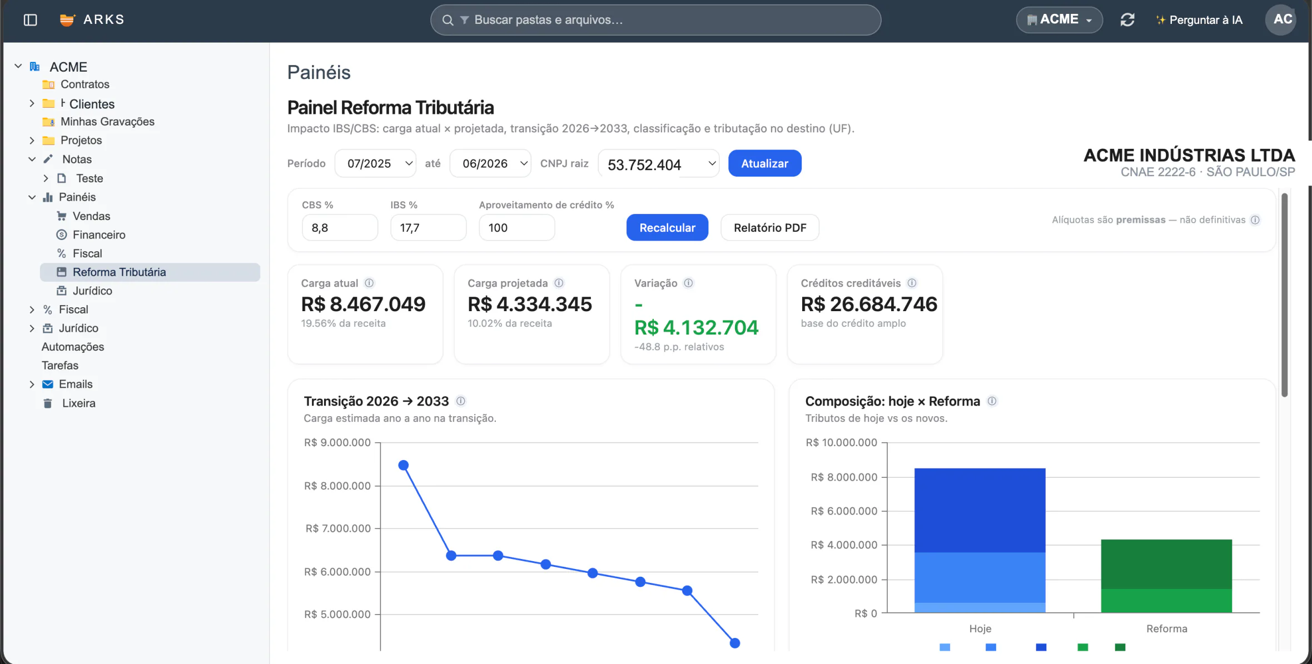The width and height of the screenshot is (1312, 664).
Task: Open the Fiscal panel under Painéis
Action: [x=87, y=253]
